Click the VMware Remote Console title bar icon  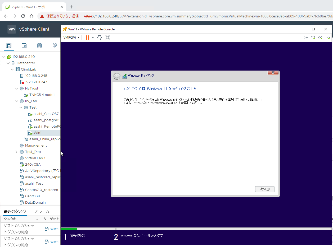click(65, 29)
